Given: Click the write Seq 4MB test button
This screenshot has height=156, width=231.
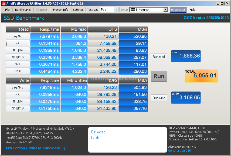Looking at the screenshot, I should (18, 87).
